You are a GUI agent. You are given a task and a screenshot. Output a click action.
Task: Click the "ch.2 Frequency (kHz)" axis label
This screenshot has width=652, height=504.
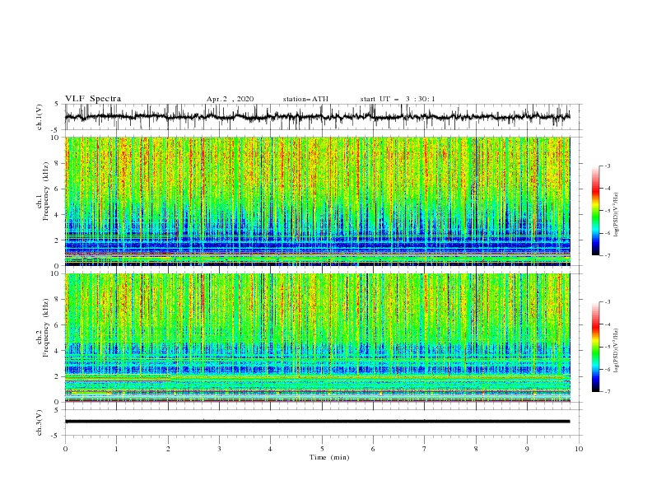43,327
